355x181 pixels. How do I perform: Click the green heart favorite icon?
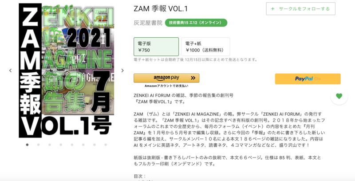339,96
